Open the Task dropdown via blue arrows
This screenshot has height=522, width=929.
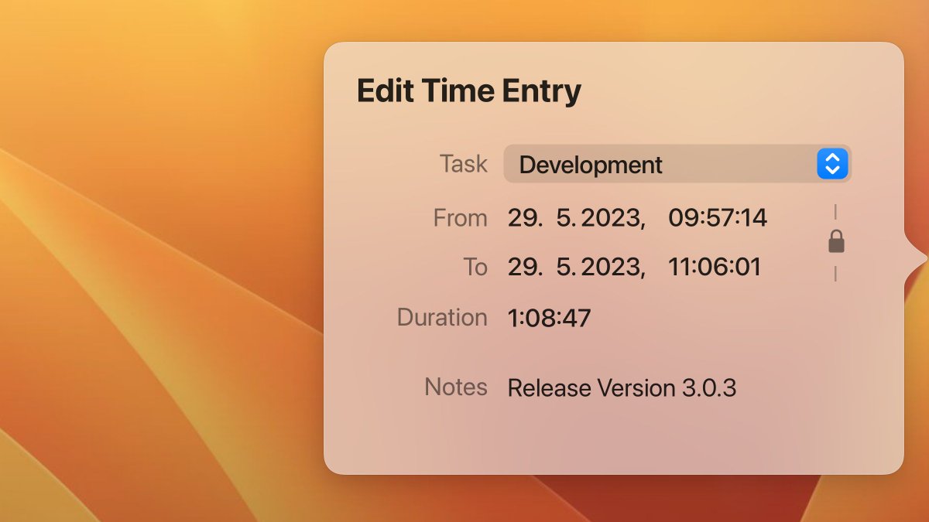pyautogui.click(x=832, y=164)
